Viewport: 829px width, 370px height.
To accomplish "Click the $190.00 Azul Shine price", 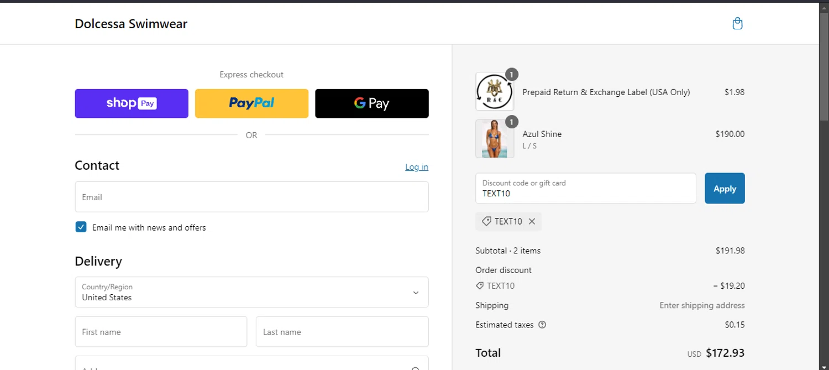I will tap(730, 134).
